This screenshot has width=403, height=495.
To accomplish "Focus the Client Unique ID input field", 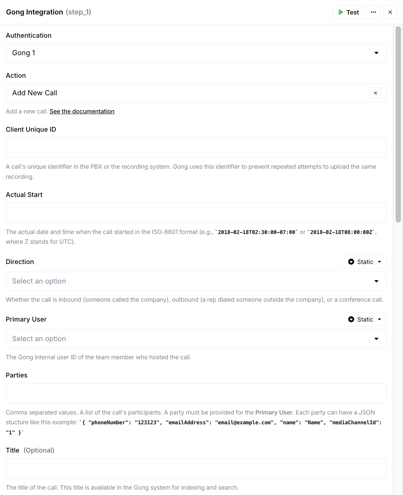I will (196, 147).
